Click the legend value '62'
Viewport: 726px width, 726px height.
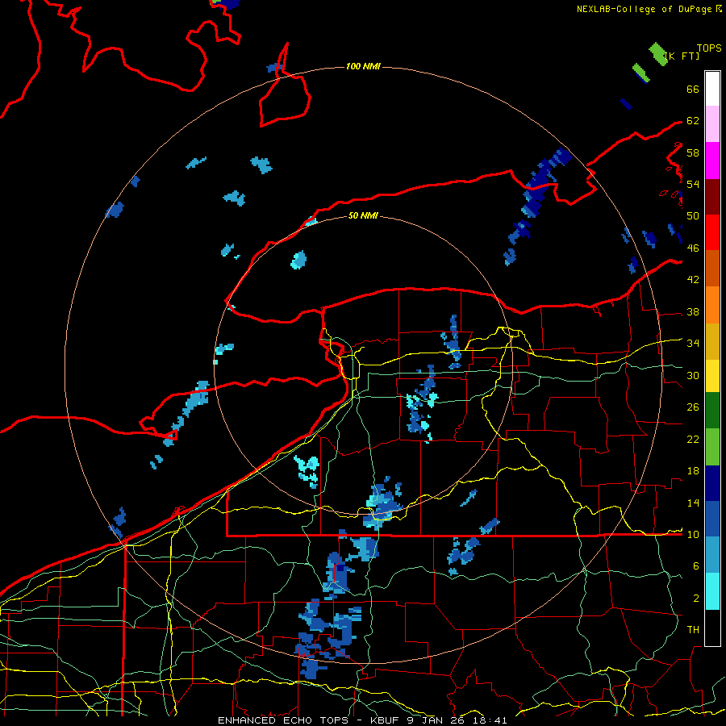click(693, 121)
